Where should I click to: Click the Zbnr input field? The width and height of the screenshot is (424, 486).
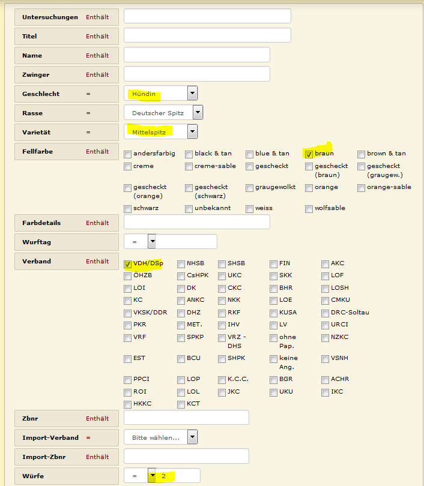(186, 418)
